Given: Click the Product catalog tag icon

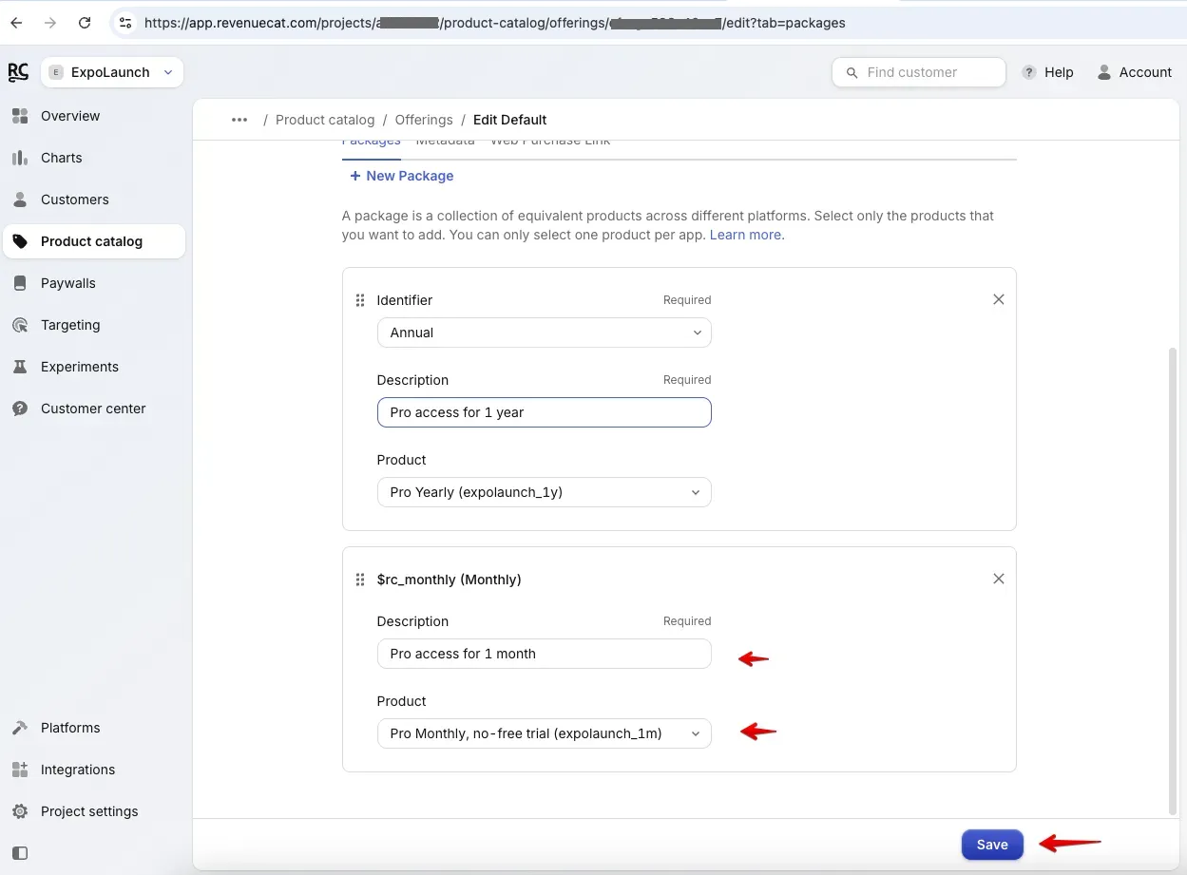Looking at the screenshot, I should pos(20,241).
